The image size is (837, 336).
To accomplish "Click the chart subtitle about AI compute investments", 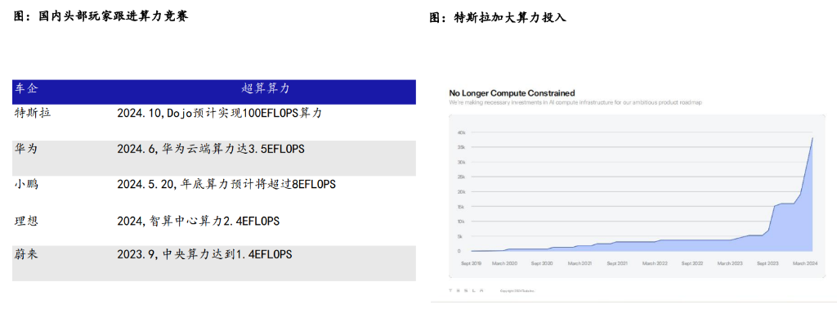I will click(575, 102).
